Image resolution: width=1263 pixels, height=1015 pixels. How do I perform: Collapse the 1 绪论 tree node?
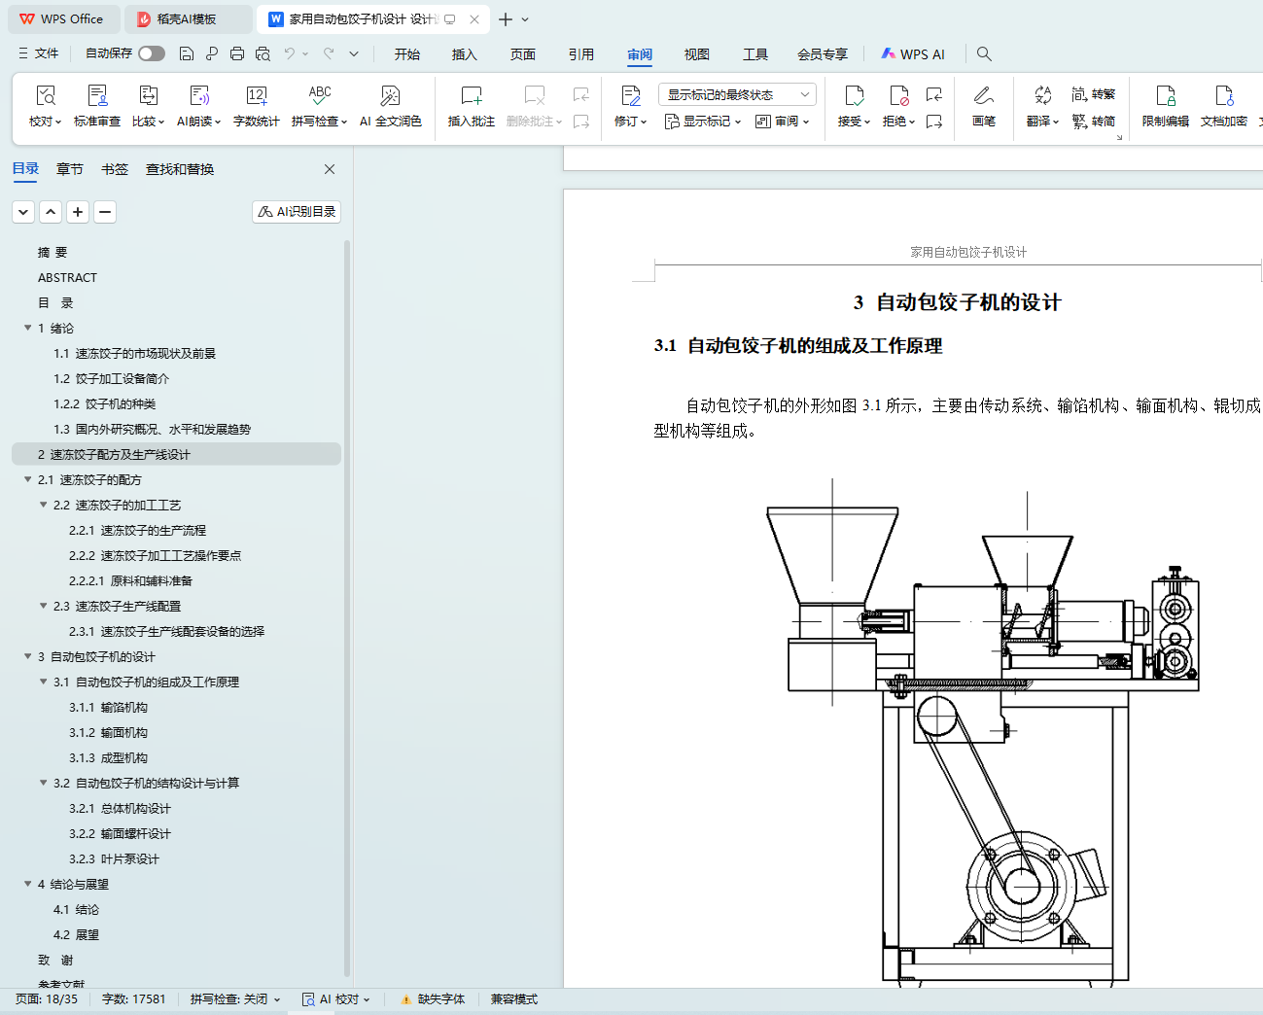27,329
